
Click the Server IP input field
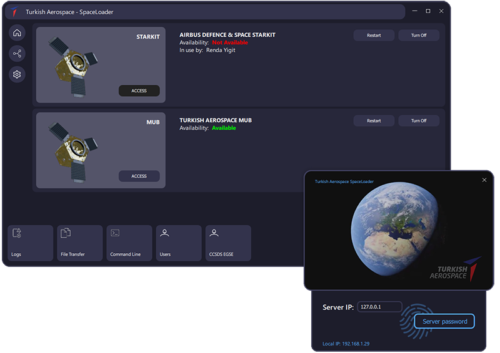[379, 307]
